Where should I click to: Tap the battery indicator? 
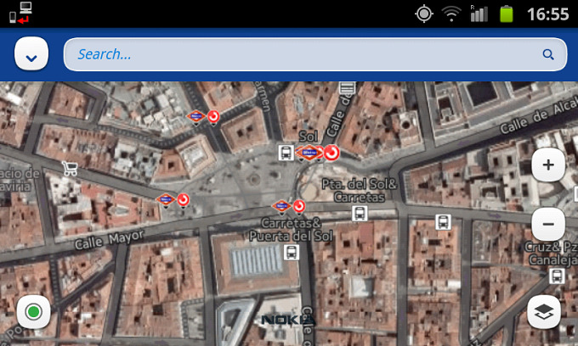(x=506, y=14)
